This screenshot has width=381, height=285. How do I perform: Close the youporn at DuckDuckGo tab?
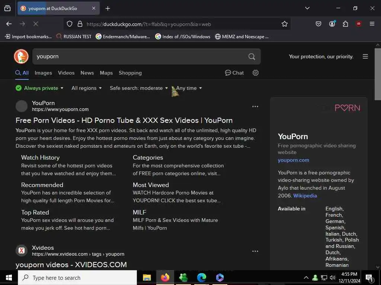click(x=94, y=8)
